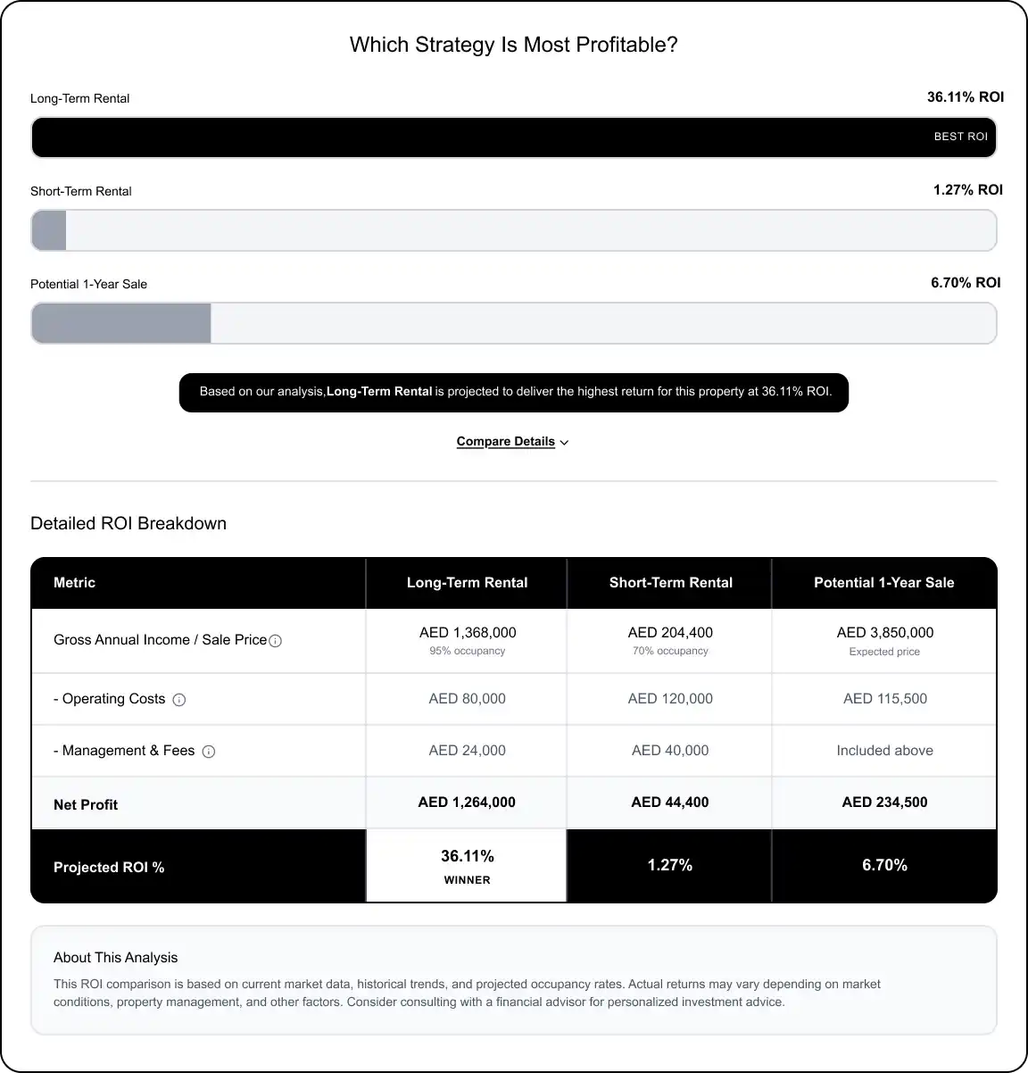Click the Metric column header
Screen dimensions: 1028x1073
click(x=75, y=583)
